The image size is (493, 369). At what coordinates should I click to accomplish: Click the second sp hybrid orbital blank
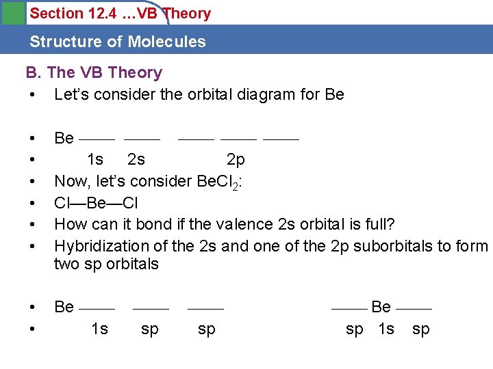coord(205,309)
